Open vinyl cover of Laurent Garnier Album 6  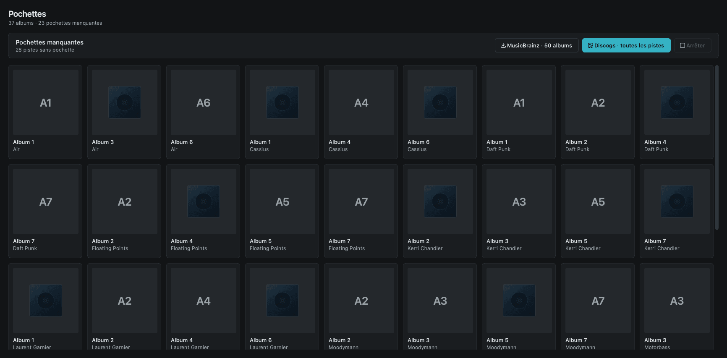tap(282, 301)
